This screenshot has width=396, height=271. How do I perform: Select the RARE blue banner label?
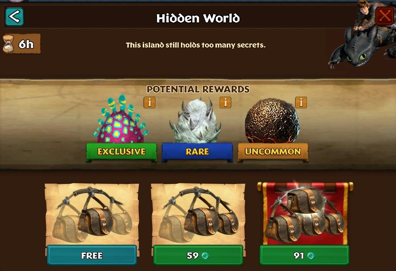[197, 152]
